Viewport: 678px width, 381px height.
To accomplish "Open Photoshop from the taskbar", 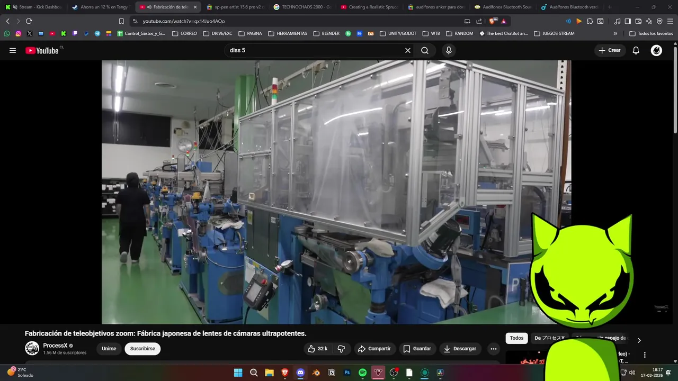I will (x=347, y=373).
